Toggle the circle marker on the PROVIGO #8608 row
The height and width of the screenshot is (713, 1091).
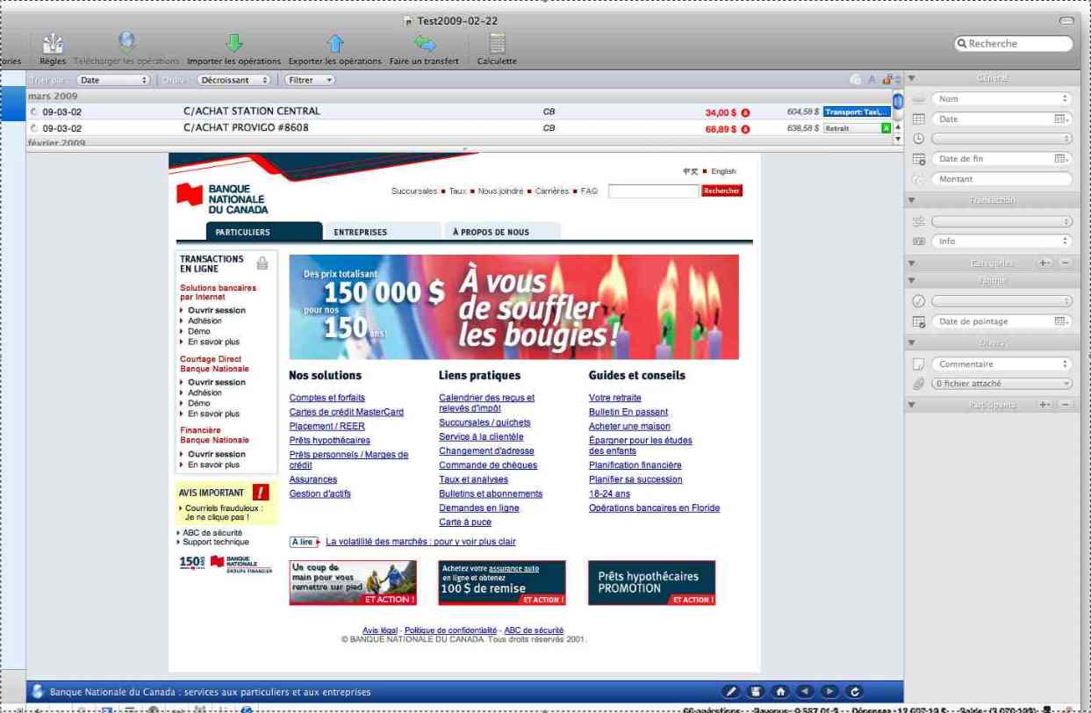(x=34, y=128)
